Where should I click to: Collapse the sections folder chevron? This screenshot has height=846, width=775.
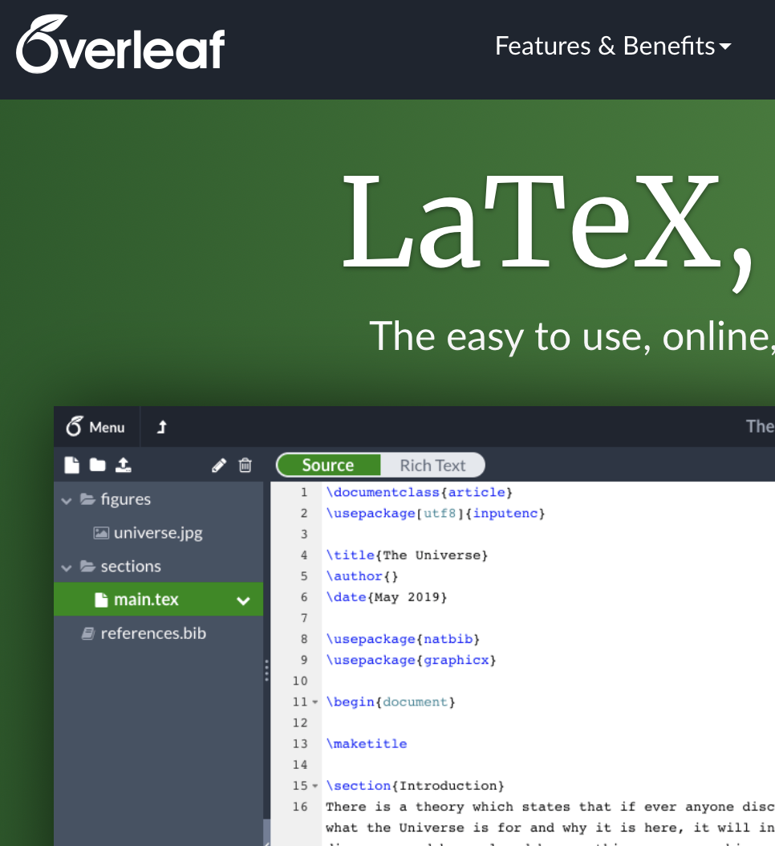point(67,567)
